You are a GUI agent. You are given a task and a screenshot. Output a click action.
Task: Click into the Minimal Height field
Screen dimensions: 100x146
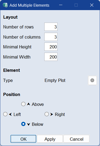[x=51, y=47]
